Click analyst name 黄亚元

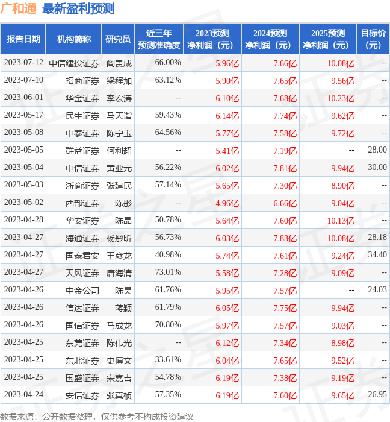pos(119,168)
